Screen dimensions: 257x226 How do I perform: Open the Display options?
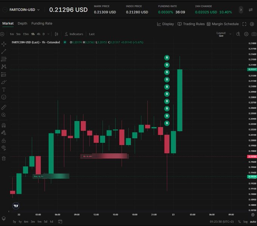pos(166,24)
